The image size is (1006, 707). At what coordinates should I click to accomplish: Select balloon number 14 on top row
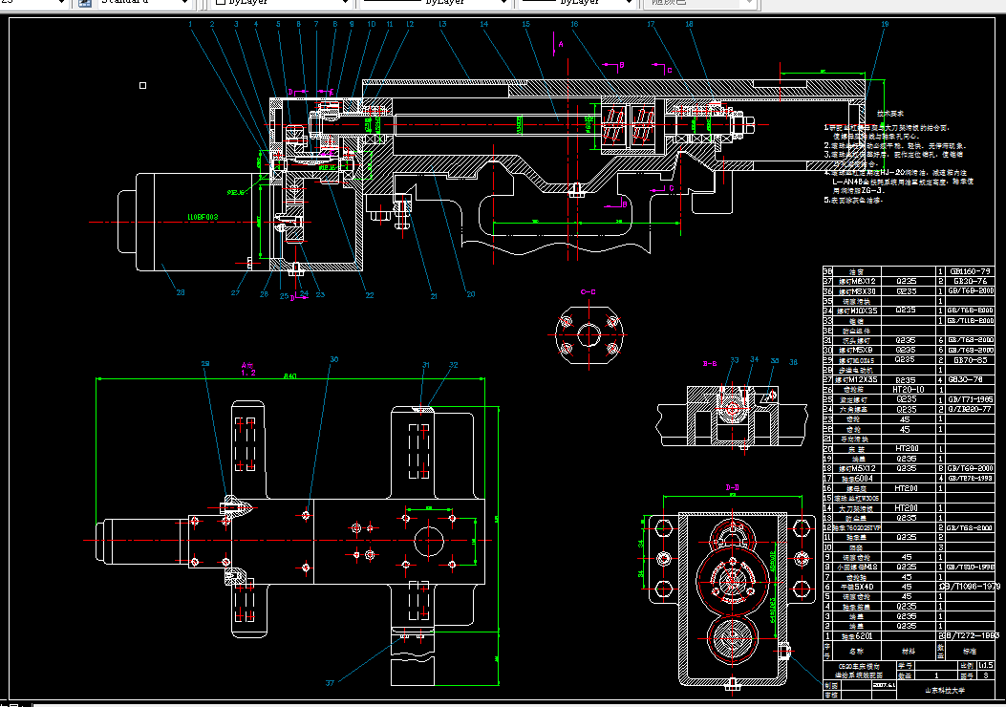click(x=483, y=25)
